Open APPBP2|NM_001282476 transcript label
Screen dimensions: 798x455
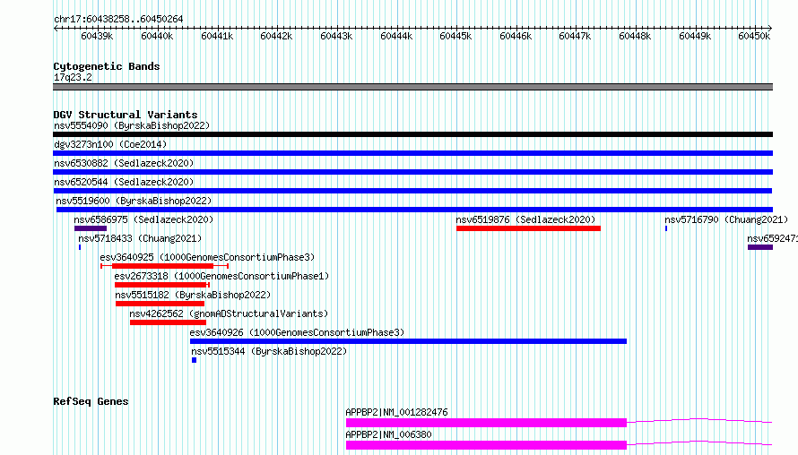tap(396, 412)
